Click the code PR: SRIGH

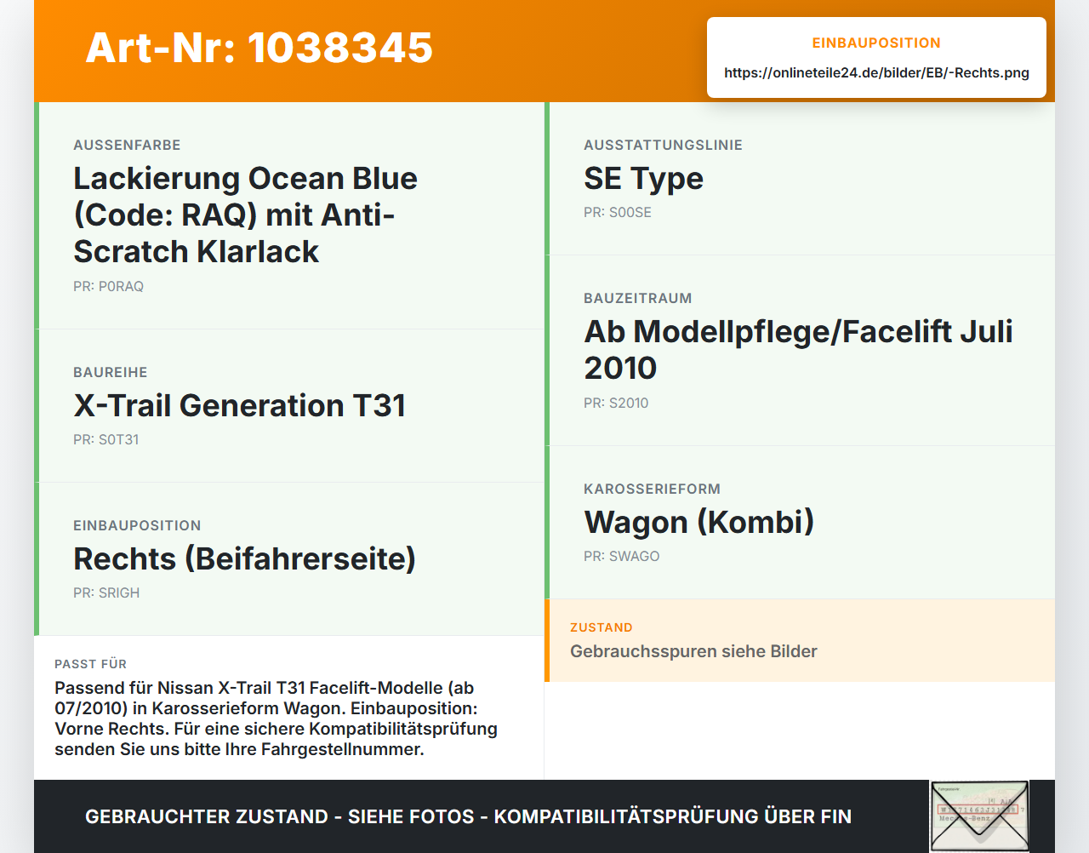[x=106, y=593]
